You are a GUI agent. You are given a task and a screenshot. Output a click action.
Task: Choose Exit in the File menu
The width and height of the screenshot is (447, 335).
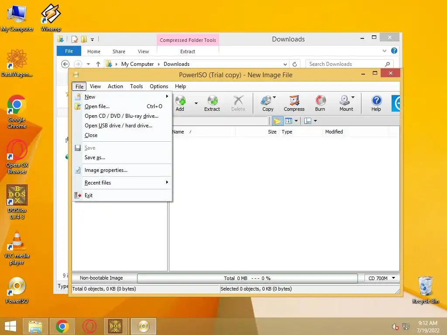point(122,195)
